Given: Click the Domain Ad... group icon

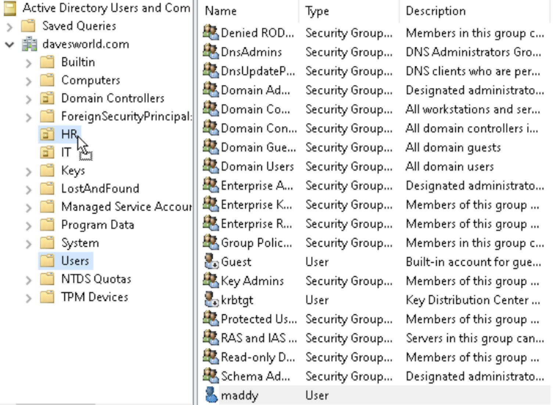Looking at the screenshot, I should click(211, 90).
